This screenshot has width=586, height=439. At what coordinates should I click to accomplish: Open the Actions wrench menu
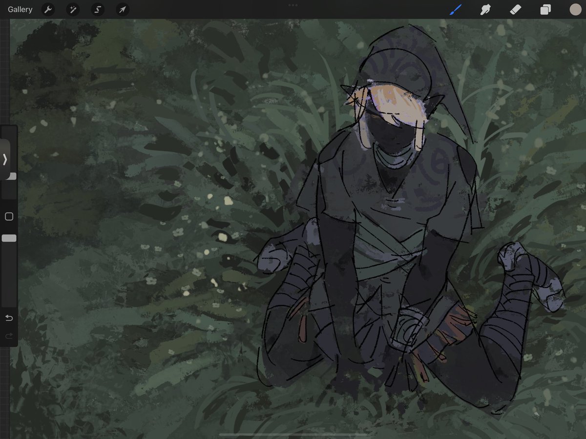click(x=48, y=9)
